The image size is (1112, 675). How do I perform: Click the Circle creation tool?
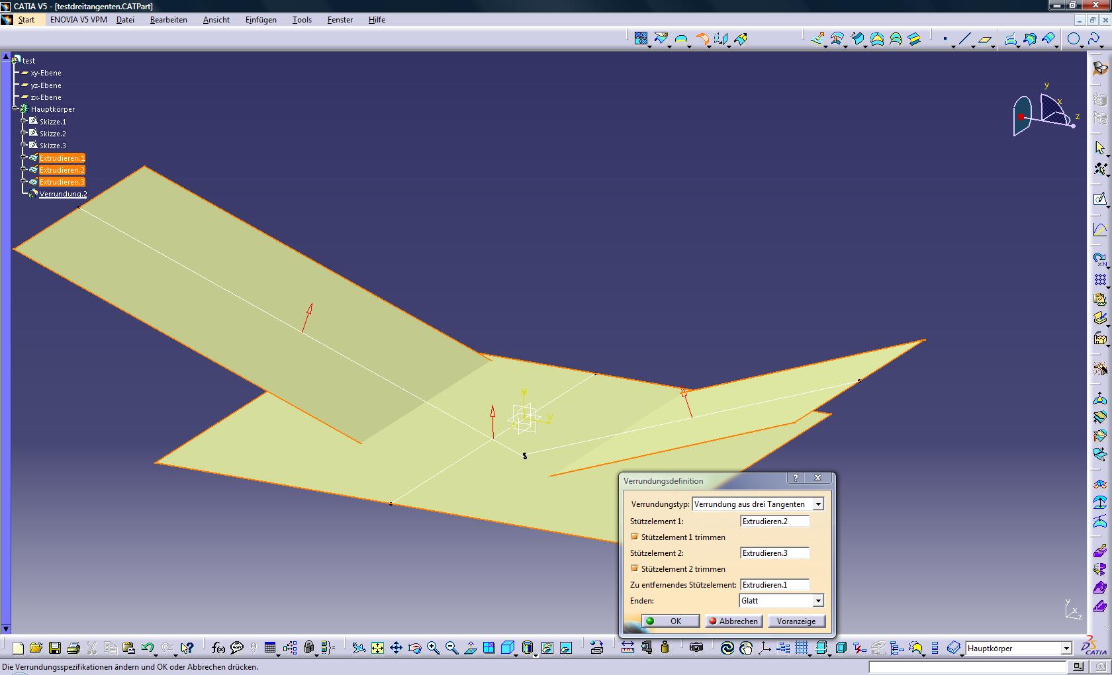[x=1074, y=40]
